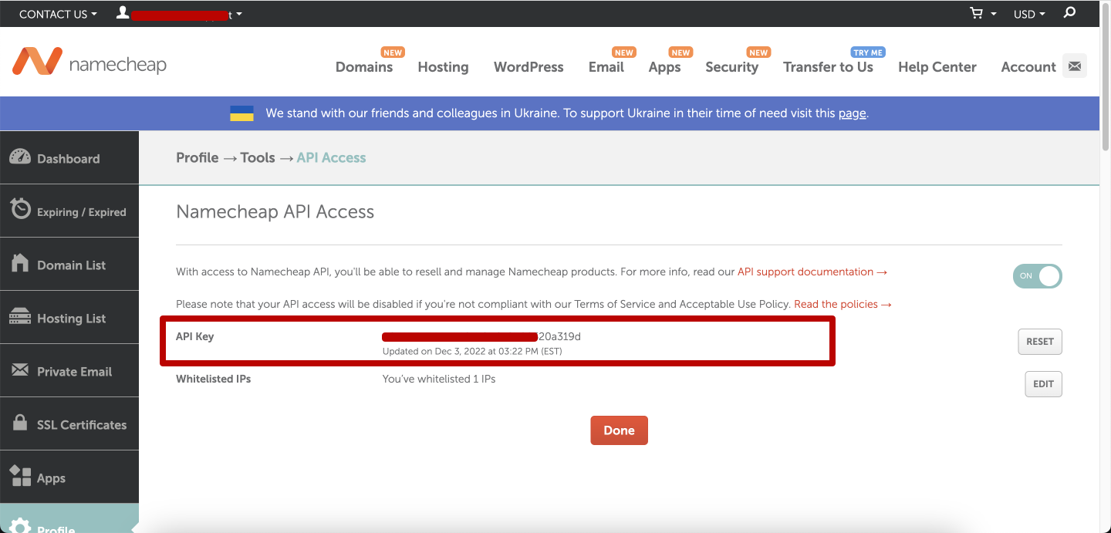This screenshot has width=1111, height=533.
Task: Click the Namecheap logo
Action: [x=89, y=62]
